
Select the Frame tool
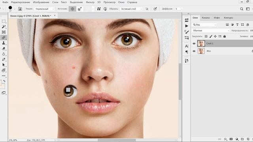(x=4, y=32)
